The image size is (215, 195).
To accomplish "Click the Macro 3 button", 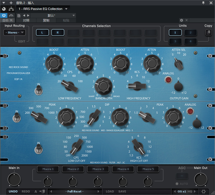I will tap(98, 169).
